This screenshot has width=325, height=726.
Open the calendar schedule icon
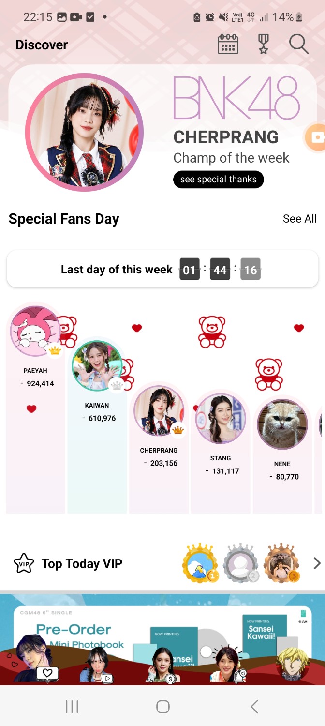[x=228, y=45]
